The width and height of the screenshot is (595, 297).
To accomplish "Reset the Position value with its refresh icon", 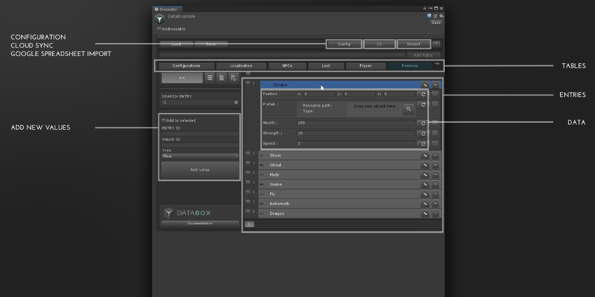I will [423, 94].
